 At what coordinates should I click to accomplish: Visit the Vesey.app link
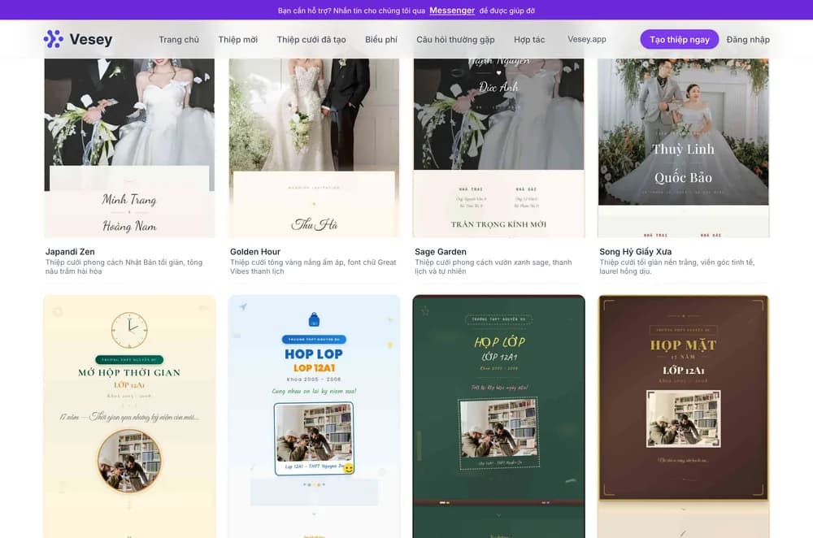tap(587, 39)
